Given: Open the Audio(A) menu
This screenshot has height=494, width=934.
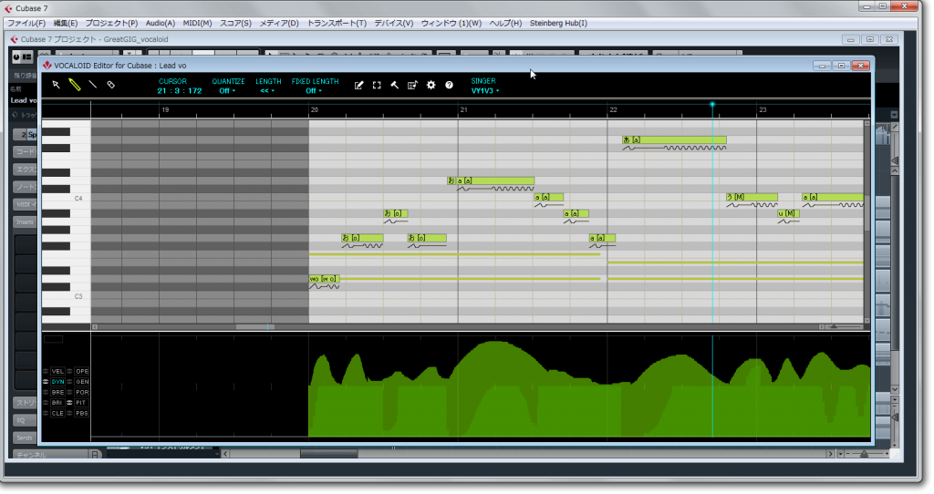Looking at the screenshot, I should tap(161, 23).
